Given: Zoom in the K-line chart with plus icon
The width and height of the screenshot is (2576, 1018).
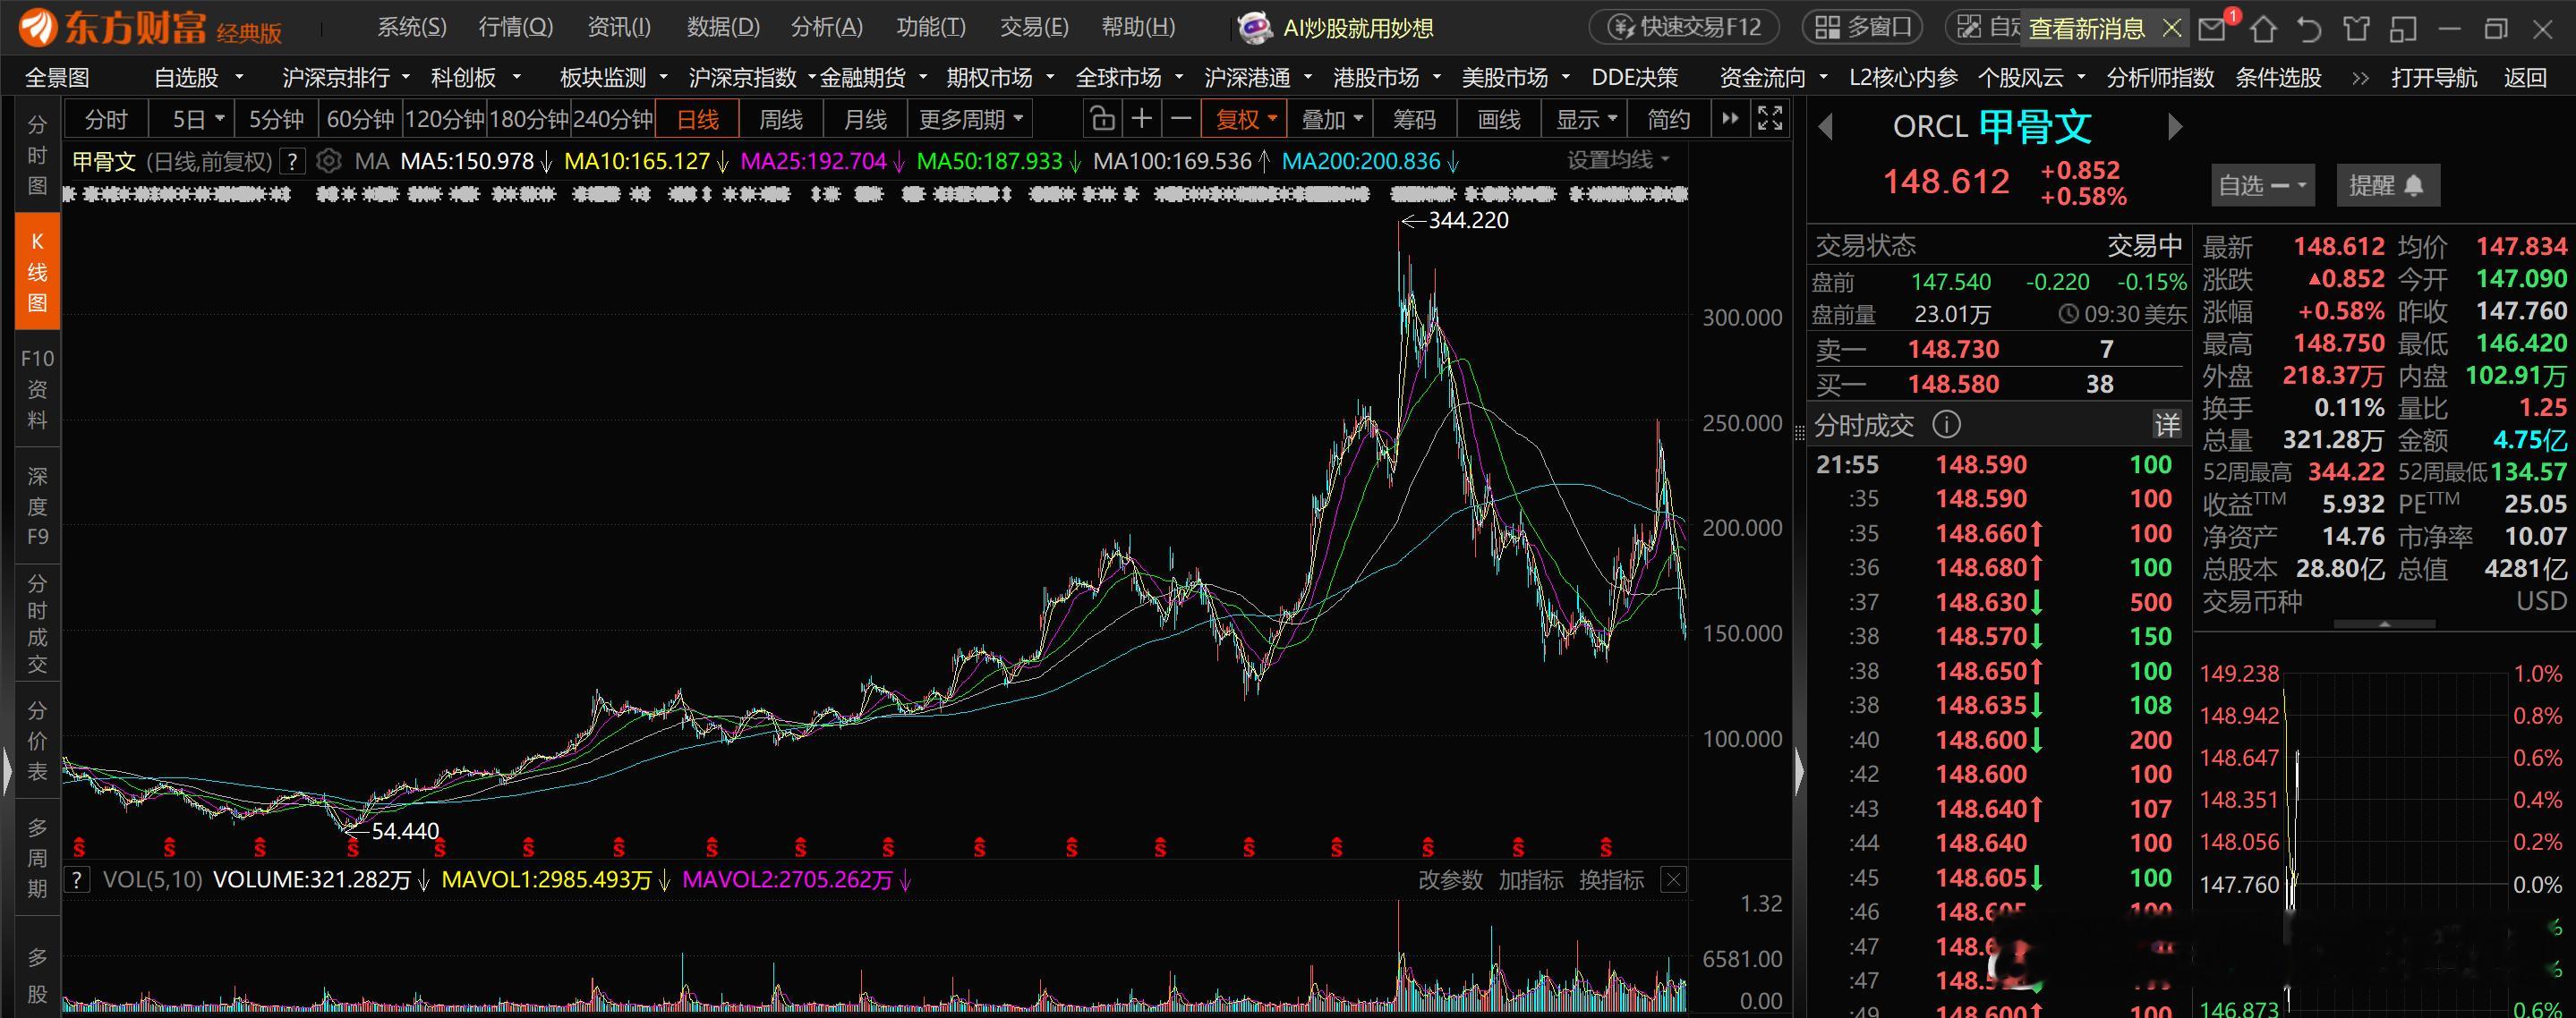Looking at the screenshot, I should [x=1141, y=120].
